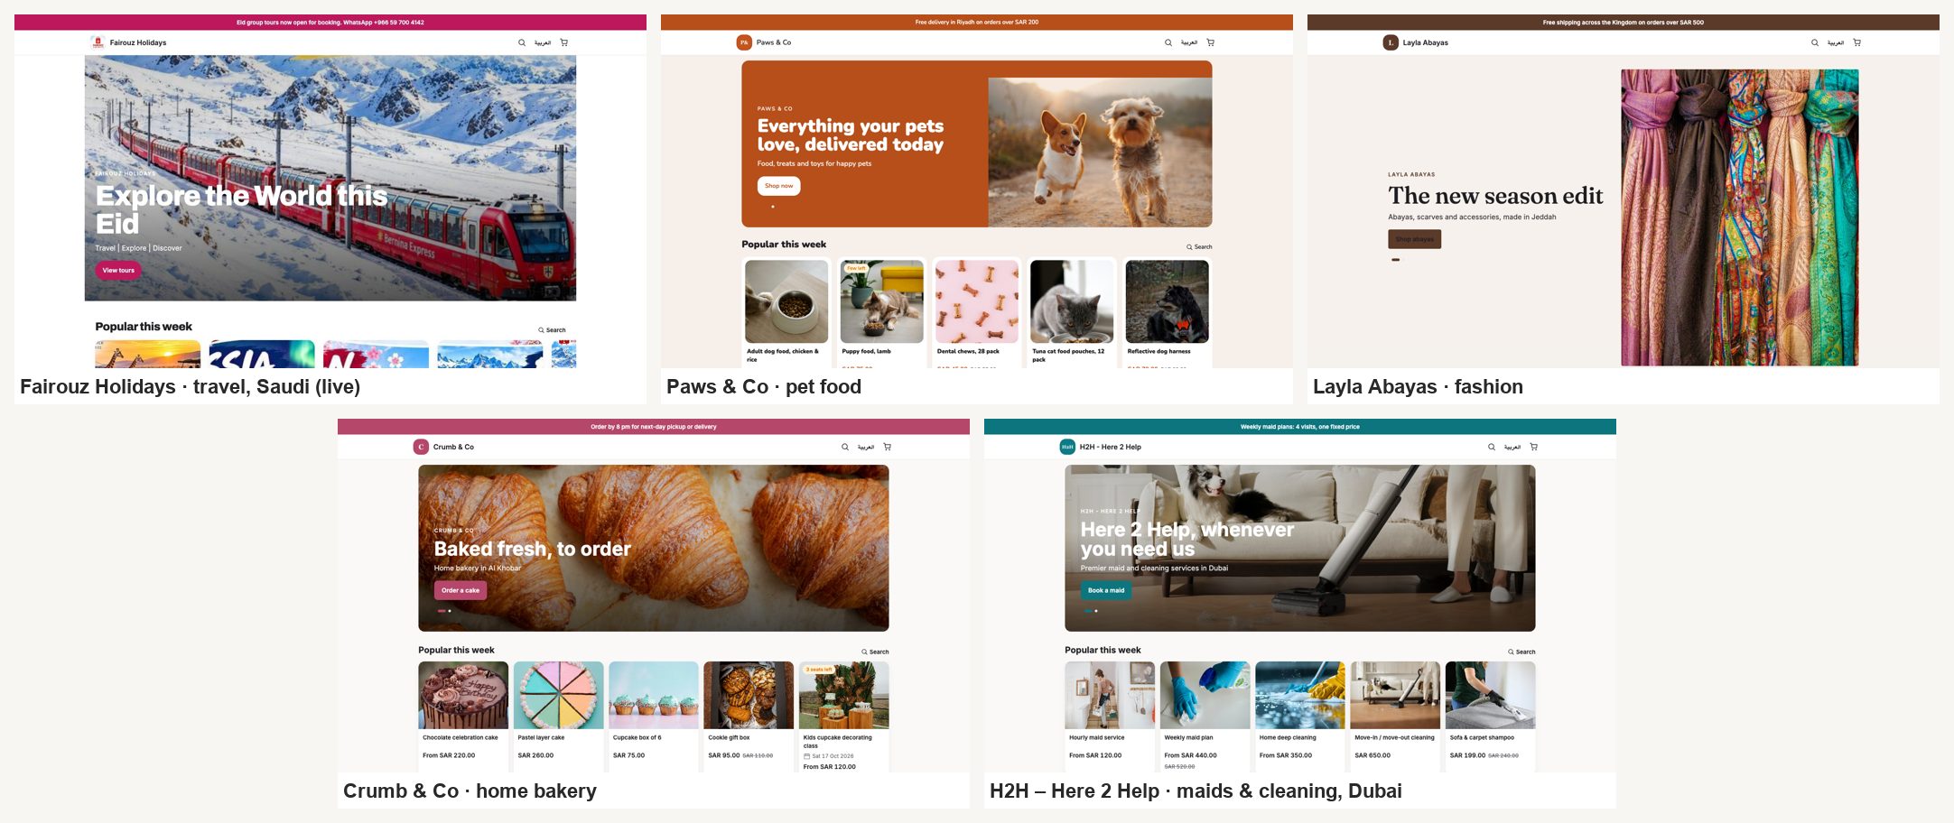
Task: Click Layla Abayas free shipping announcement bar
Action: point(1624,22)
